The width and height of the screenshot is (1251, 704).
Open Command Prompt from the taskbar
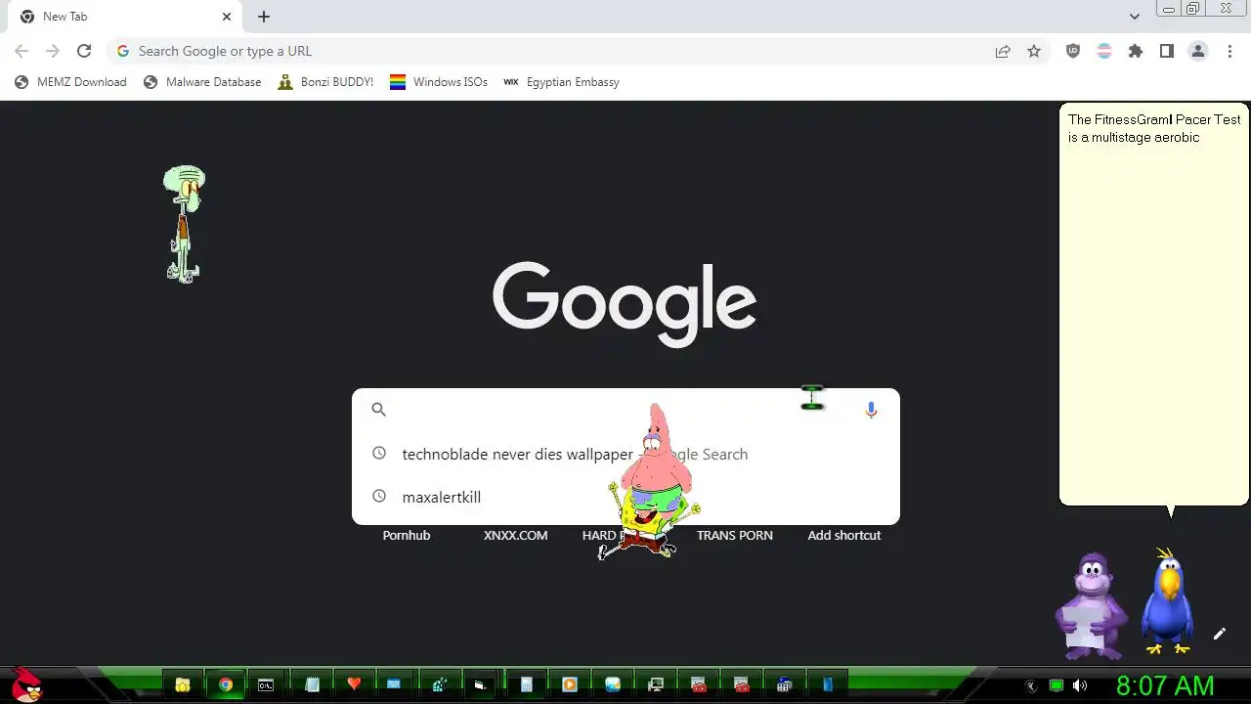266,685
